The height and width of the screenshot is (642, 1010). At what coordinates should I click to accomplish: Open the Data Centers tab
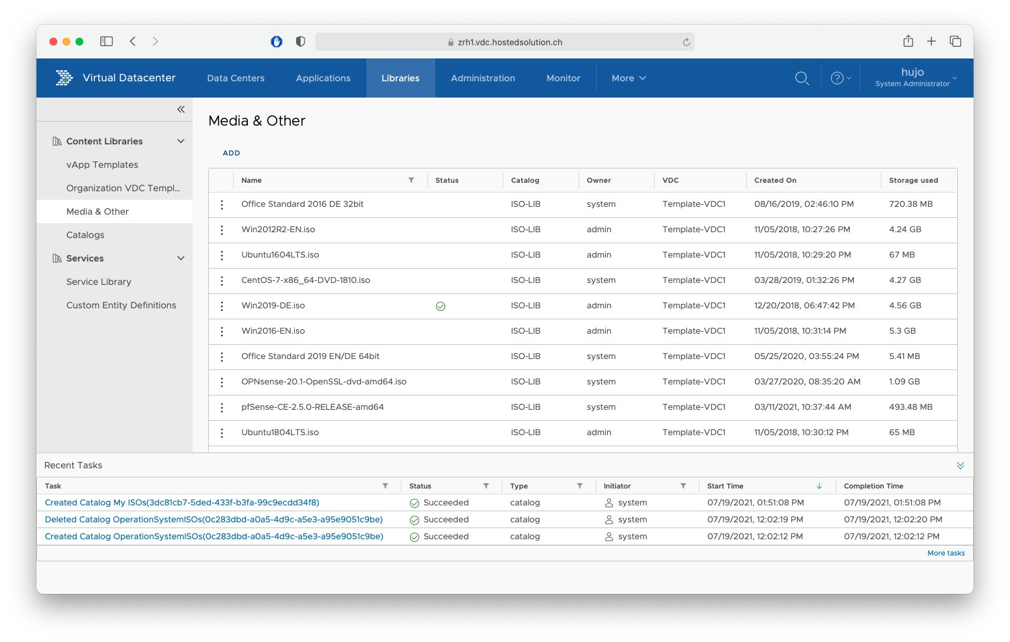(236, 78)
